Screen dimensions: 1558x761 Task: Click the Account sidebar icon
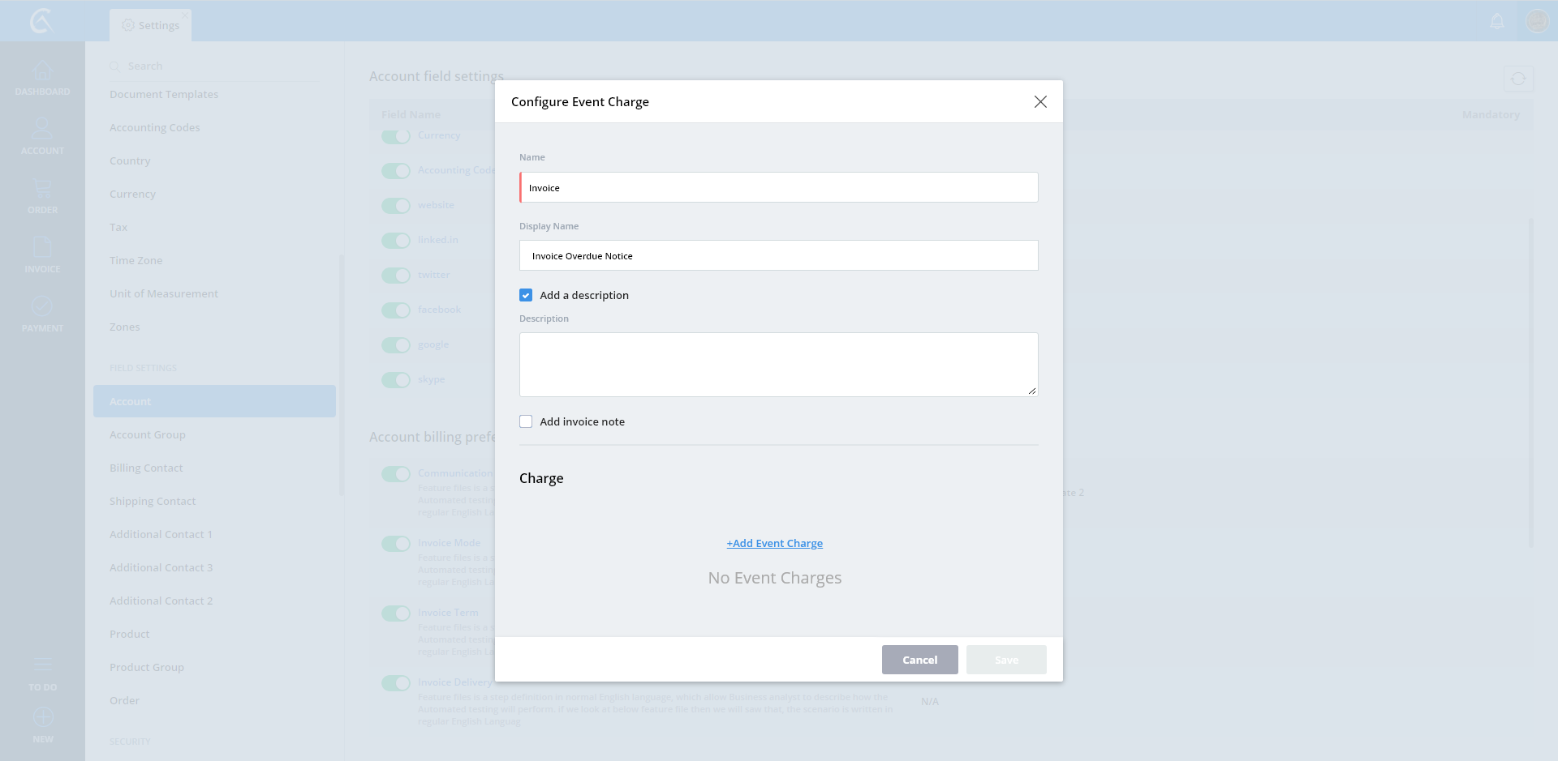[x=42, y=129]
